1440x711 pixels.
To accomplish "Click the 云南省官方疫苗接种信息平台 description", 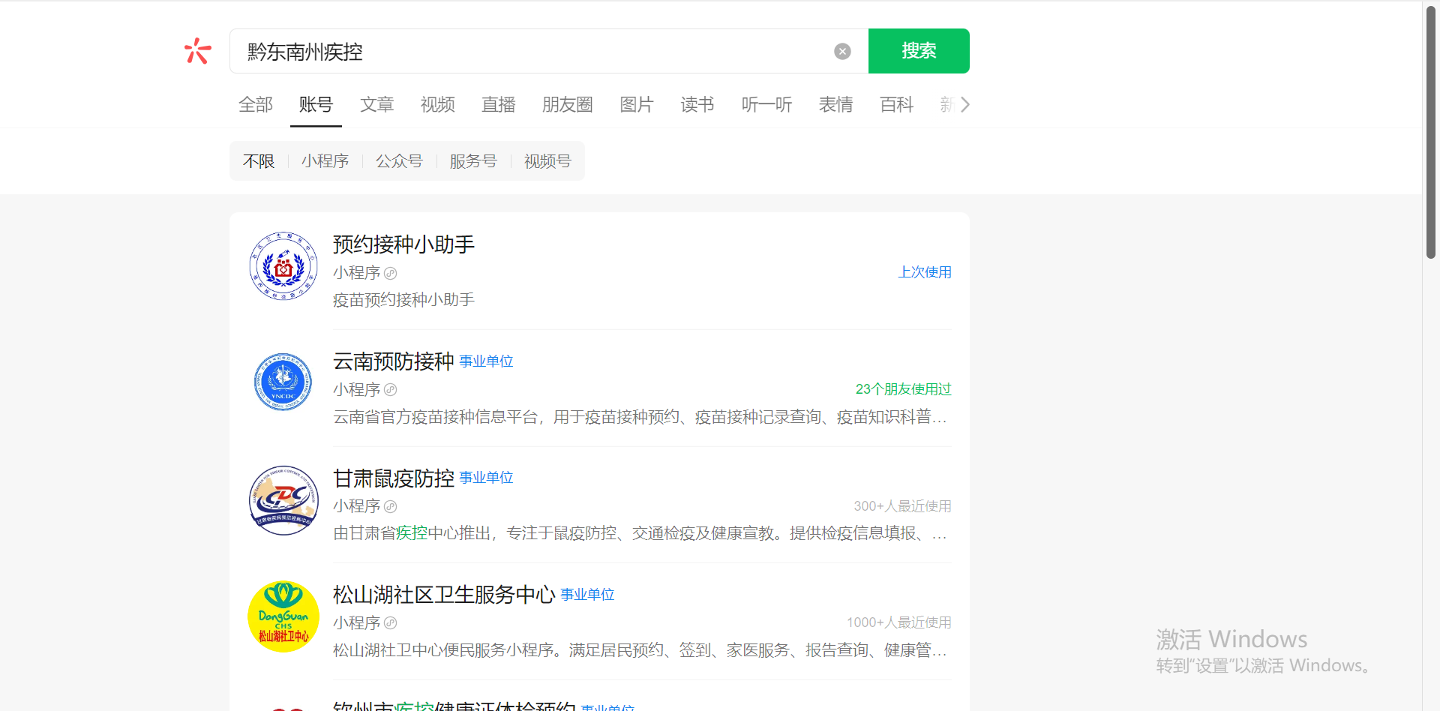I will pyautogui.click(x=640, y=417).
